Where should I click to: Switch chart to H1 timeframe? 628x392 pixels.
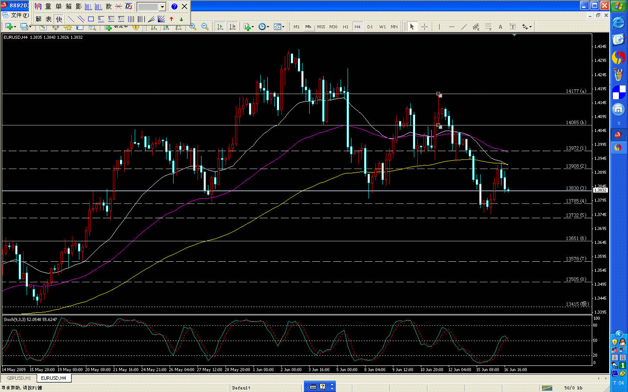pos(345,27)
